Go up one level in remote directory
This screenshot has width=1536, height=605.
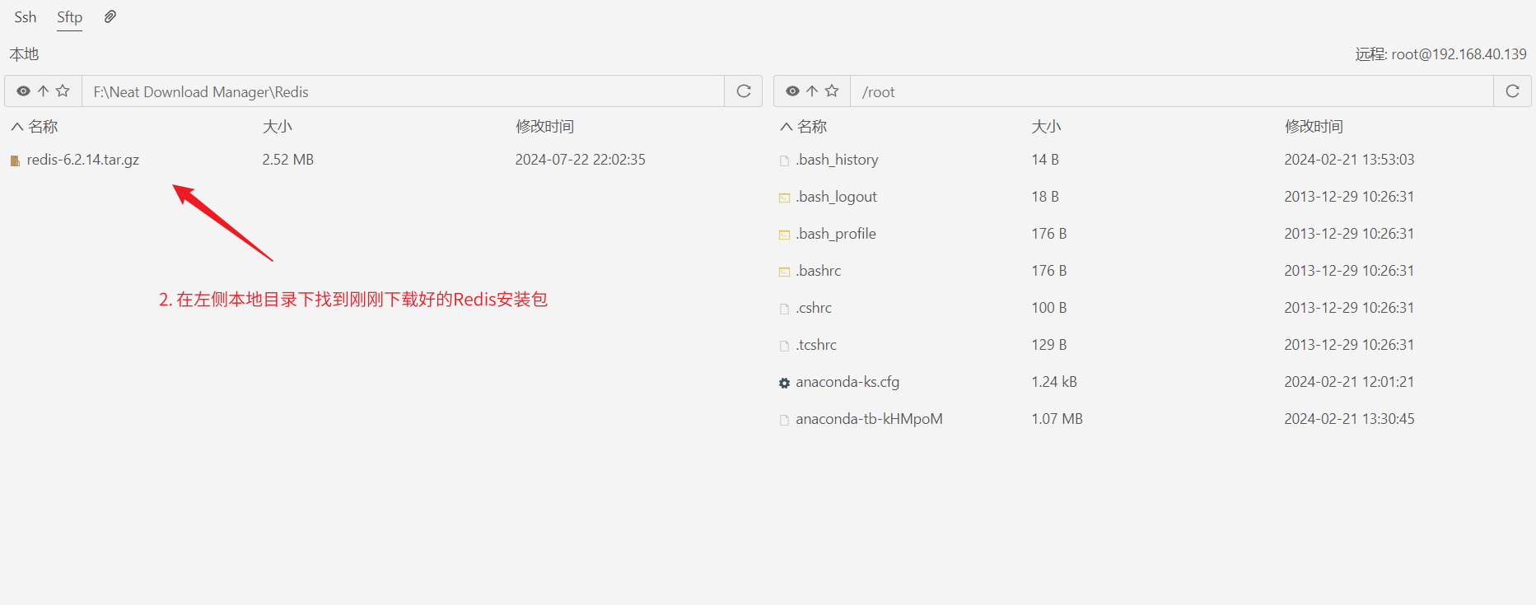pyautogui.click(x=812, y=91)
